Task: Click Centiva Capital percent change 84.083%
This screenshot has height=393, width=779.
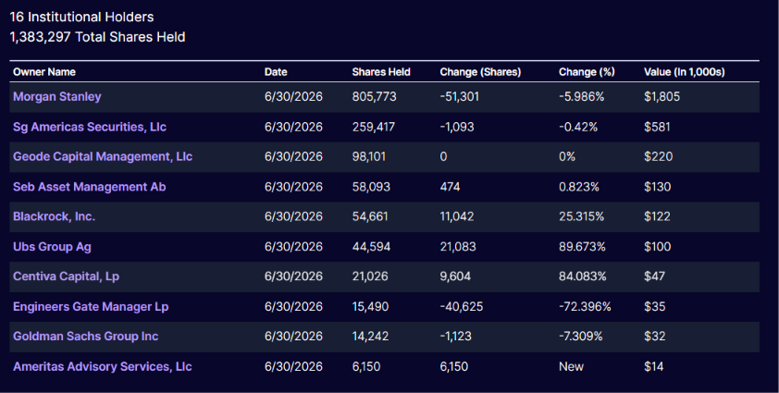Action: click(x=583, y=276)
